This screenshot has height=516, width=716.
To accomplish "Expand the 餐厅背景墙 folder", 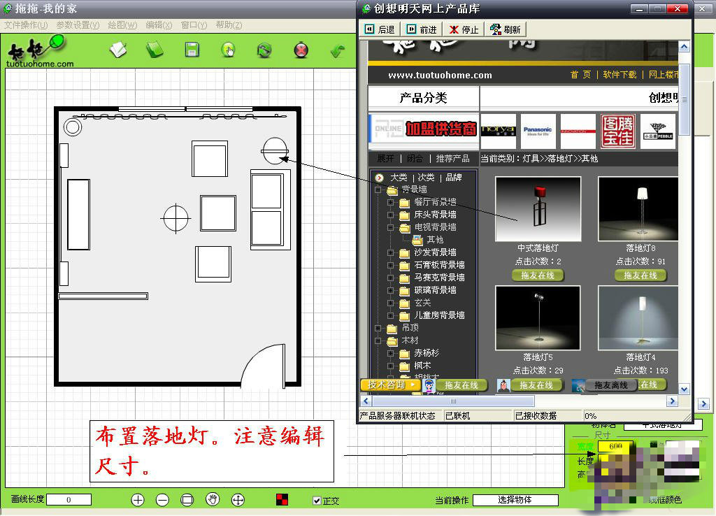I will [x=390, y=202].
